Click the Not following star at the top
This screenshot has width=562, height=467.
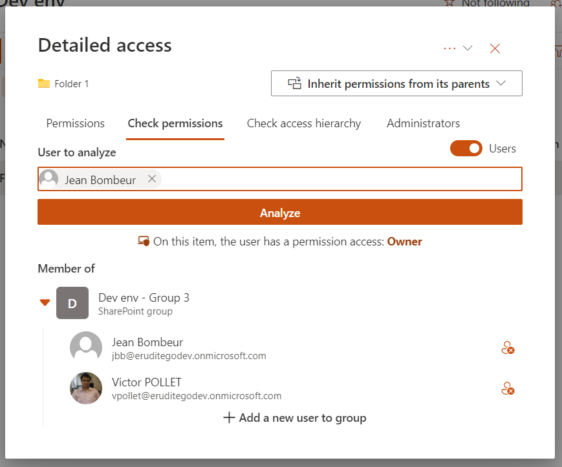pos(449,4)
